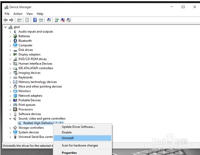Click the Memory technology devices icon
200x155 pixels.
pos(15,82)
